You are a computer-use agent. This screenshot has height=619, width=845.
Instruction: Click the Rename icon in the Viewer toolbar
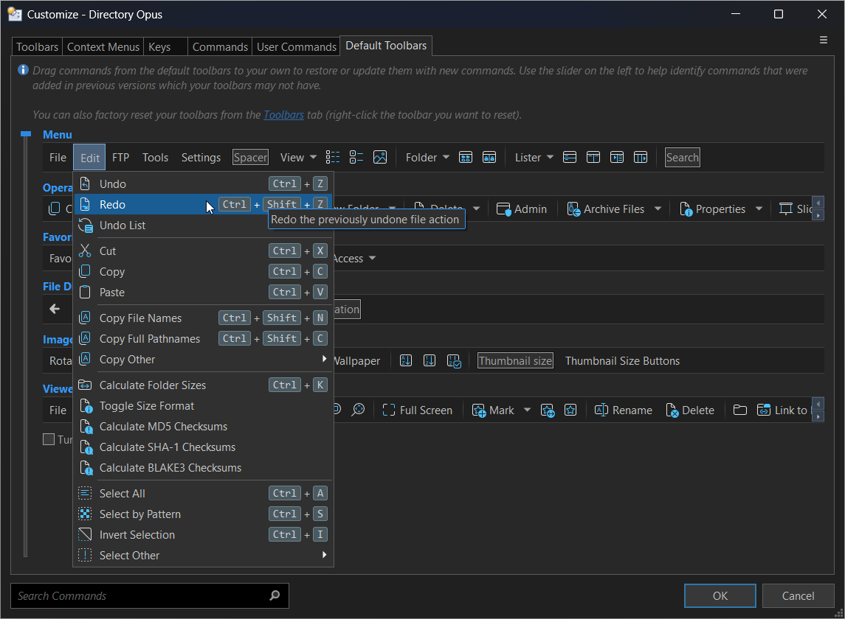click(601, 410)
